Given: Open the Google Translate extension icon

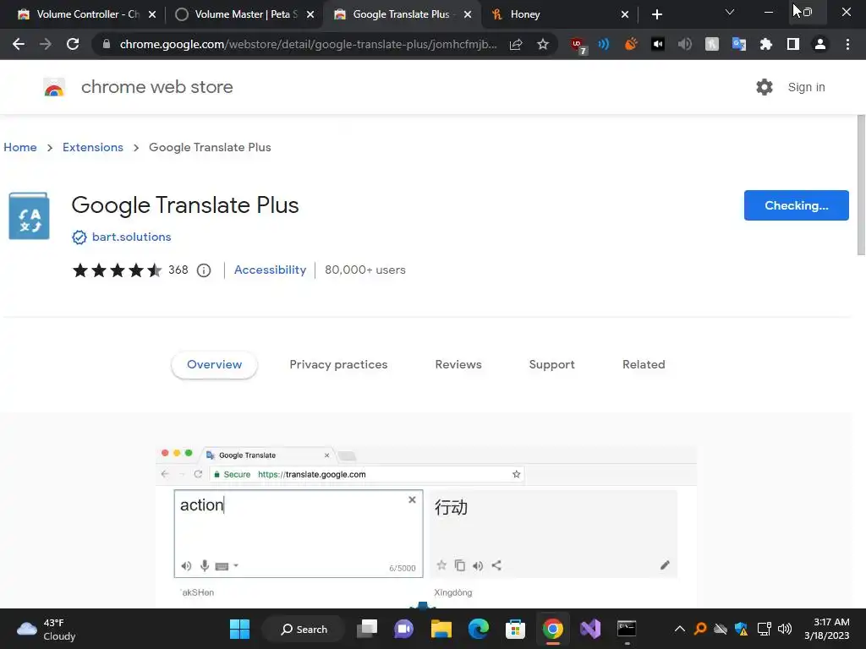Looking at the screenshot, I should [739, 44].
